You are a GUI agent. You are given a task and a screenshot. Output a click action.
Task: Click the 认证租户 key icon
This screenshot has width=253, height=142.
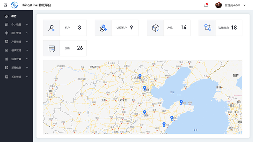(103, 28)
